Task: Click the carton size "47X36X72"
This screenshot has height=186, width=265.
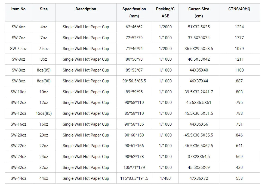Action: 199,178
